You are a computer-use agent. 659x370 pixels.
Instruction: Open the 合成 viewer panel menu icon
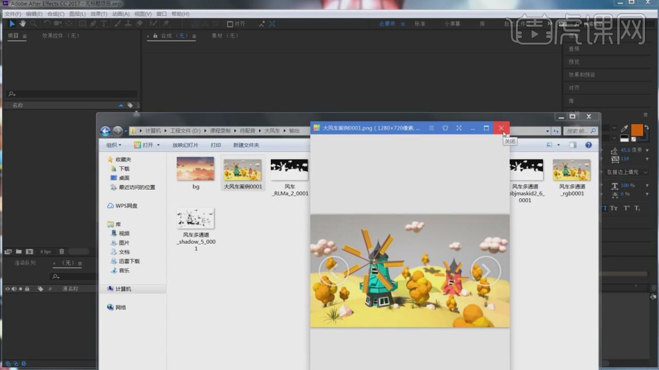pos(194,36)
